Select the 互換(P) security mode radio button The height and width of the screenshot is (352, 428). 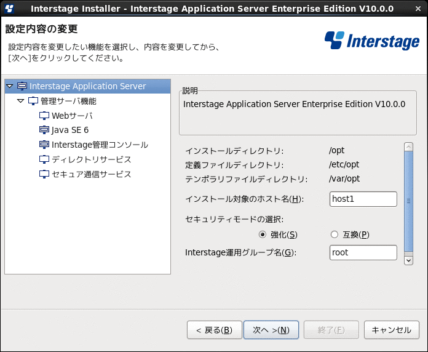[335, 234]
